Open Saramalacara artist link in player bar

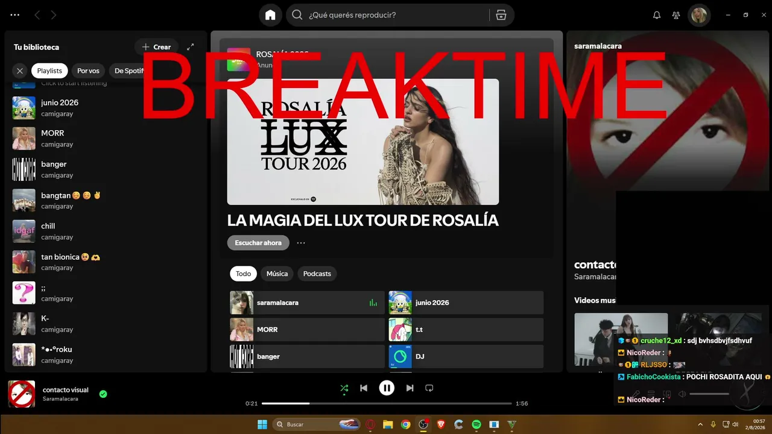click(x=61, y=399)
